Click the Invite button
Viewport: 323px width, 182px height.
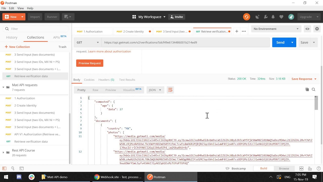coord(177,17)
